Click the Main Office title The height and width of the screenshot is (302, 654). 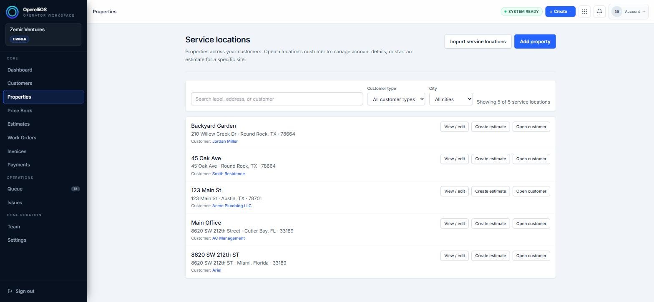206,223
